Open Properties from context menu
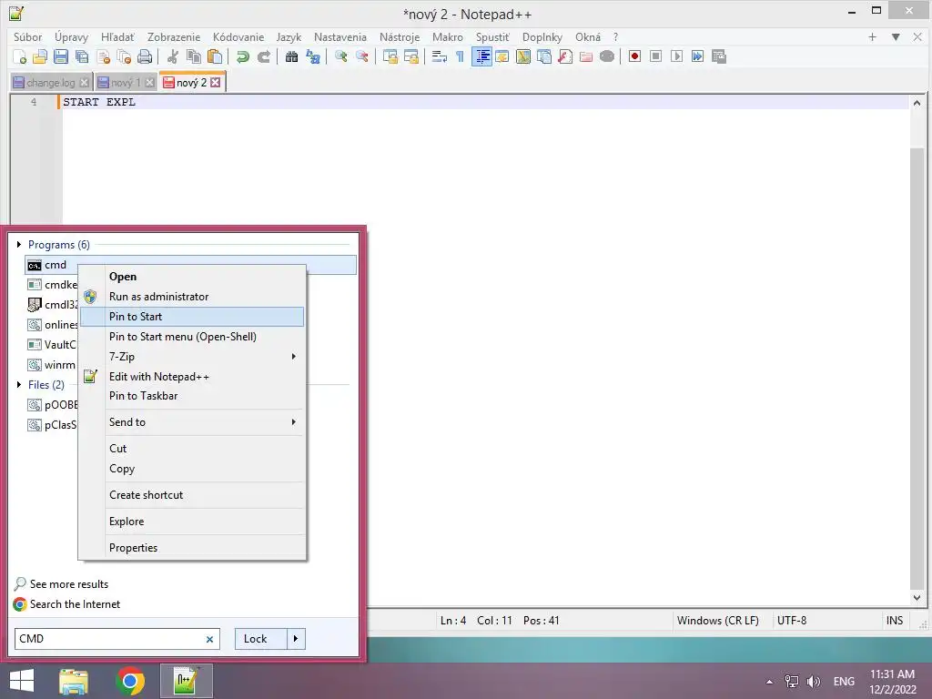This screenshot has height=699, width=932. (x=192, y=547)
